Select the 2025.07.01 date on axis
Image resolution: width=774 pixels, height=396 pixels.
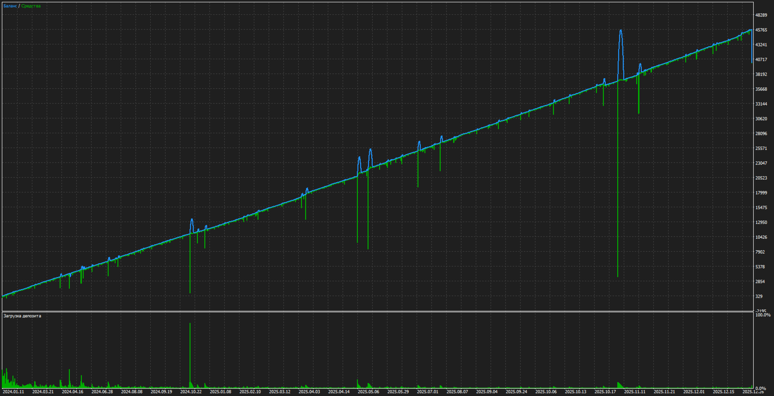pyautogui.click(x=427, y=392)
